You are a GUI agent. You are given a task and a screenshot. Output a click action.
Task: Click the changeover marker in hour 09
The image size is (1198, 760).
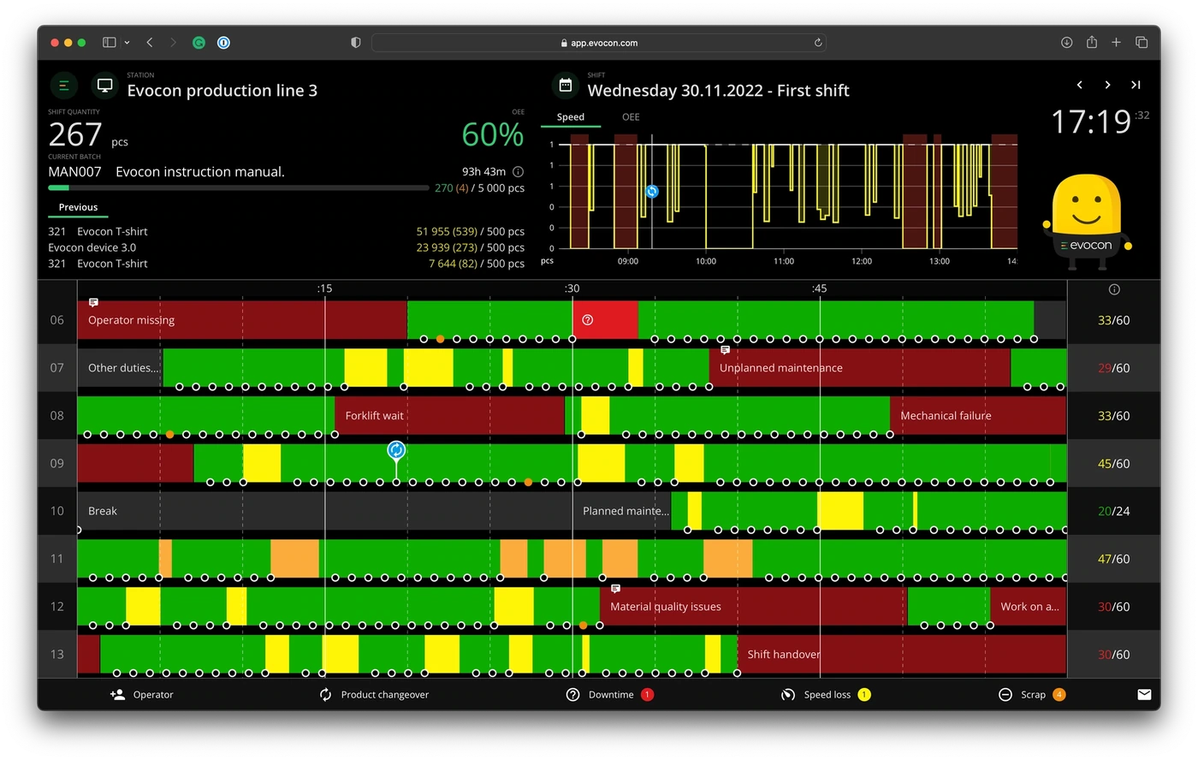point(396,450)
